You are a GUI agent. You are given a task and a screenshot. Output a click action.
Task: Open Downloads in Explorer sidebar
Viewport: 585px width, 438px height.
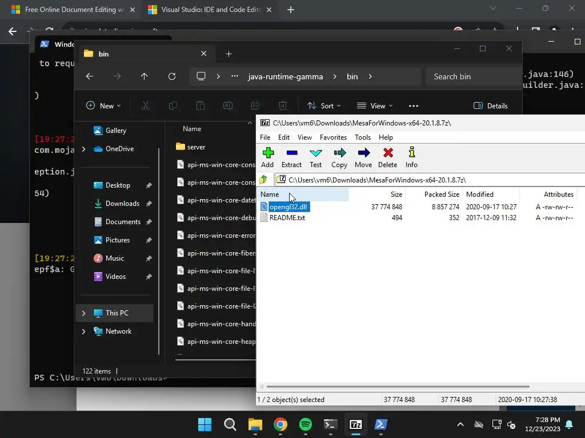click(x=117, y=204)
